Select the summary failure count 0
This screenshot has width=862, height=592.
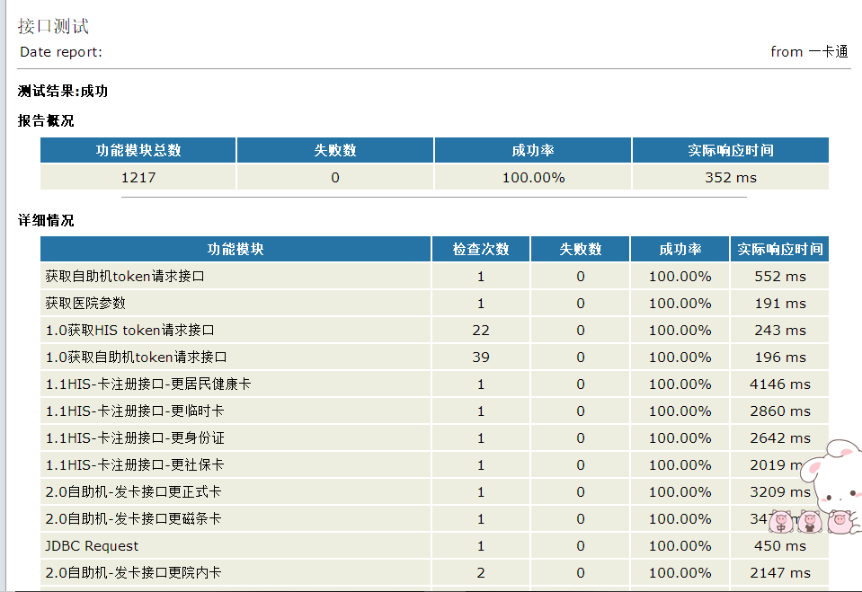pos(334,178)
